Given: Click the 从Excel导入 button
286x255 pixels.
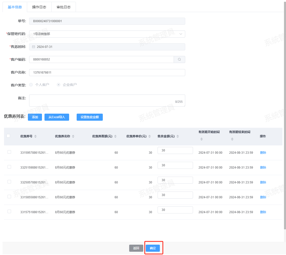Looking at the screenshot, I should 57,117.
